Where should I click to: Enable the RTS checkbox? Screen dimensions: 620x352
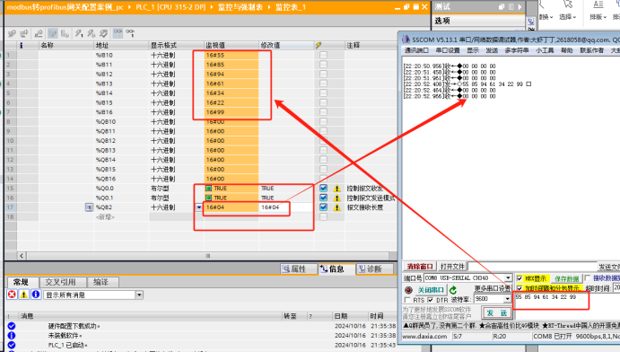coord(407,300)
